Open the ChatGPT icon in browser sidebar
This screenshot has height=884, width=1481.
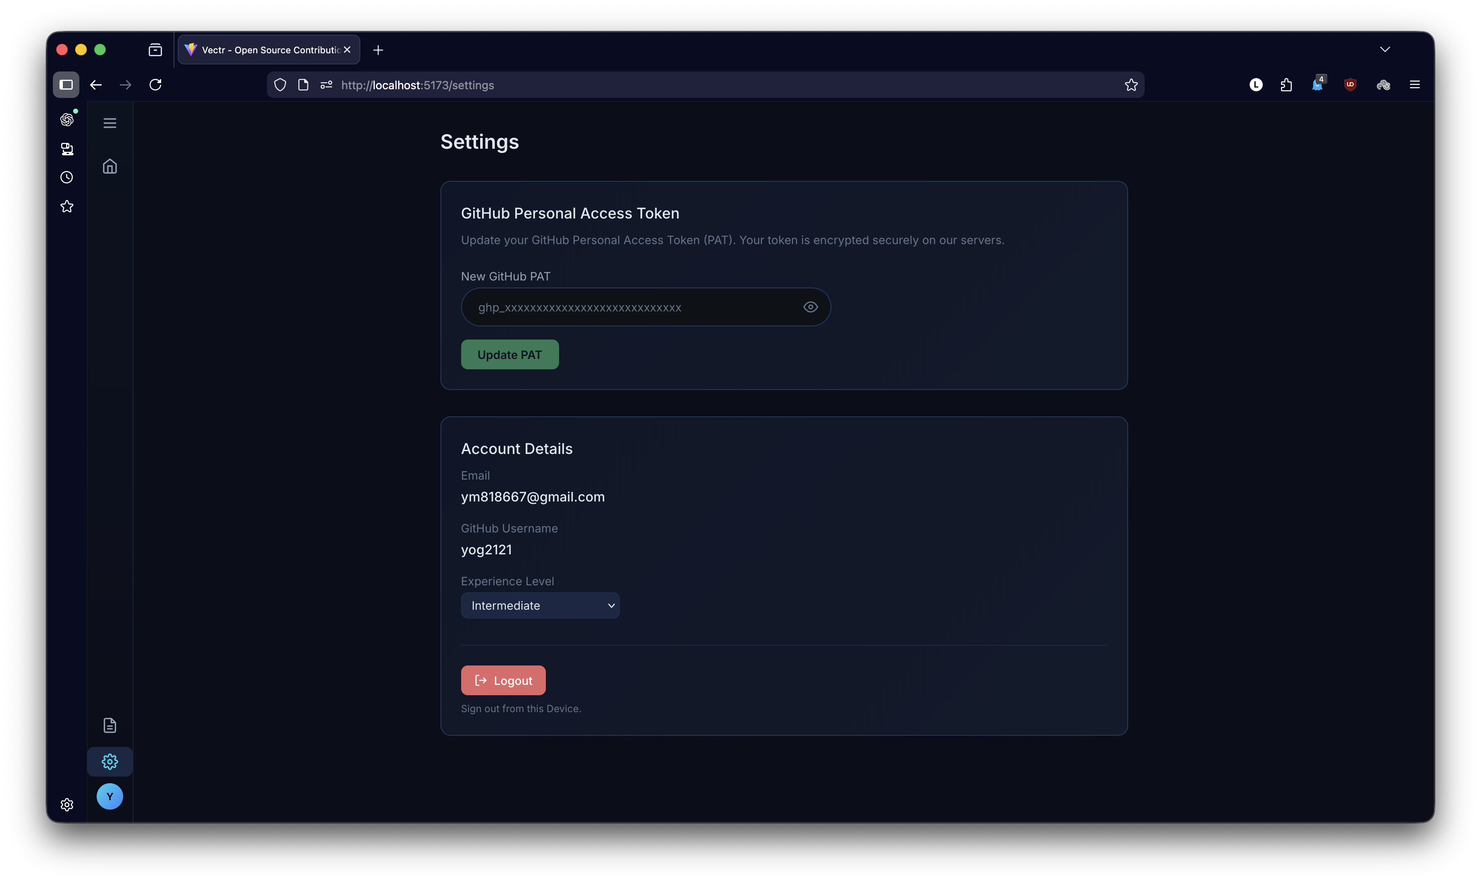(67, 120)
